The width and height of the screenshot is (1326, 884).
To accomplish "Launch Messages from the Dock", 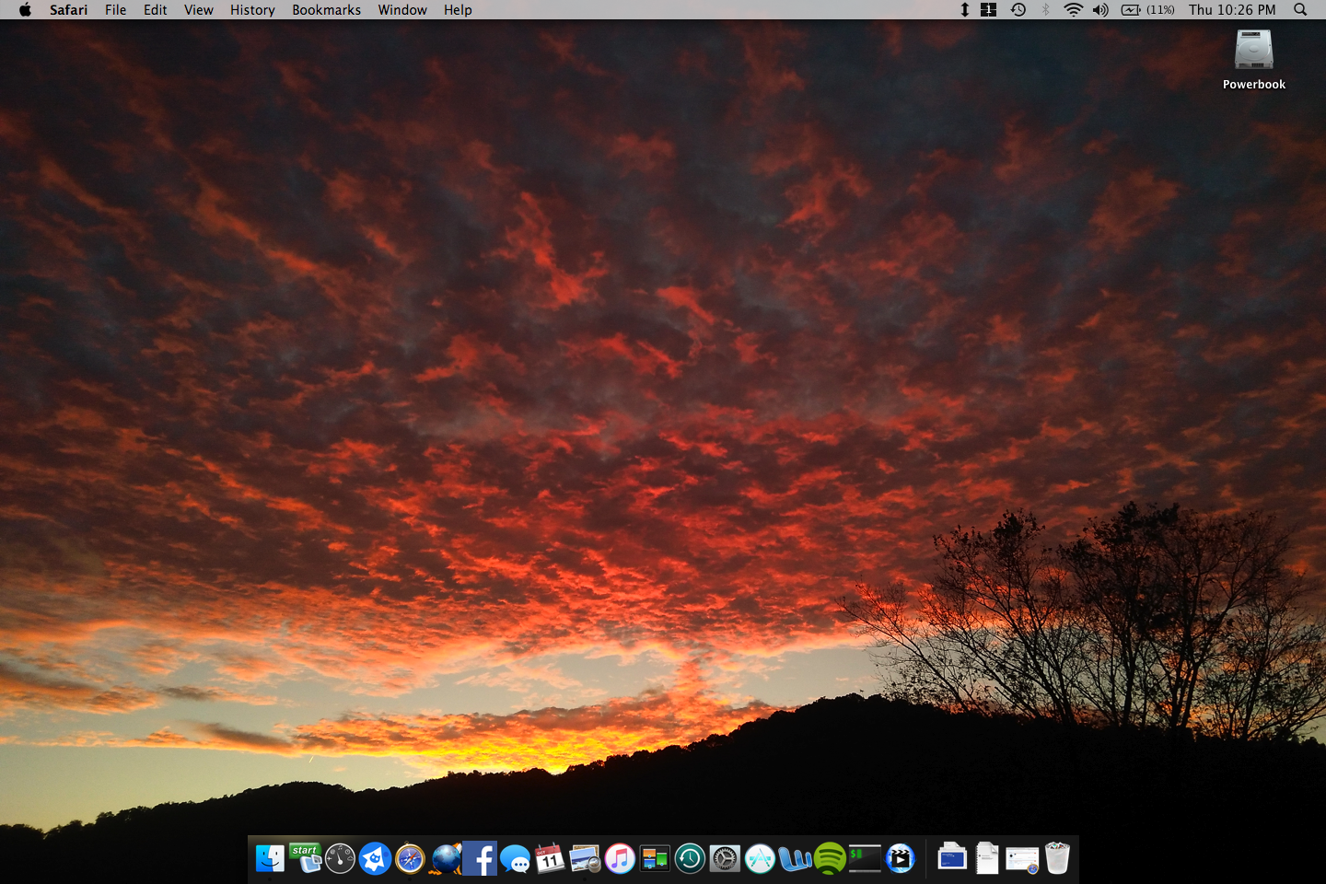I will click(x=515, y=858).
